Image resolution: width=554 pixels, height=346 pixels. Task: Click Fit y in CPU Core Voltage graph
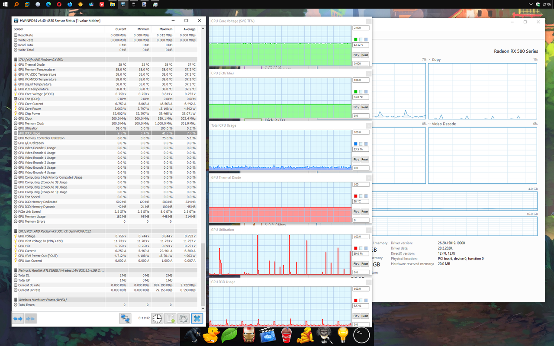coord(356,55)
